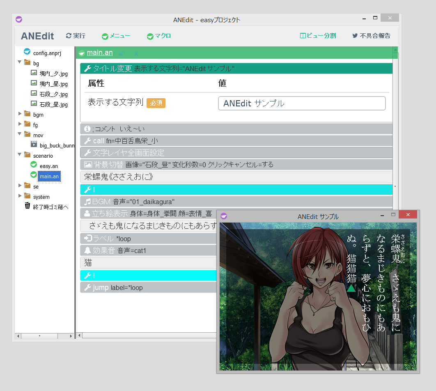Select the 効果音 音声=cat1 row
The width and height of the screenshot is (436, 391).
pyautogui.click(x=148, y=251)
